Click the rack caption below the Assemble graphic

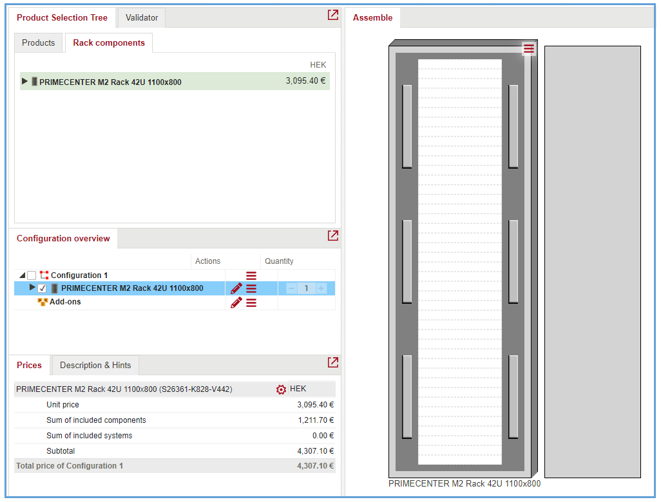tap(465, 483)
